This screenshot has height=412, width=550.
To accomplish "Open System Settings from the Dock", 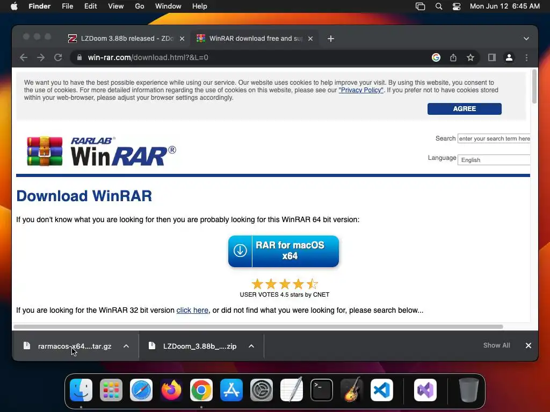I will 262,390.
